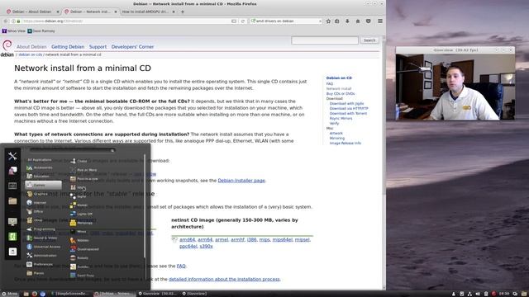Screen dimensions: 529x297
Task: Click lock screen monitor icon in menu sidebar
Action: (12, 222)
